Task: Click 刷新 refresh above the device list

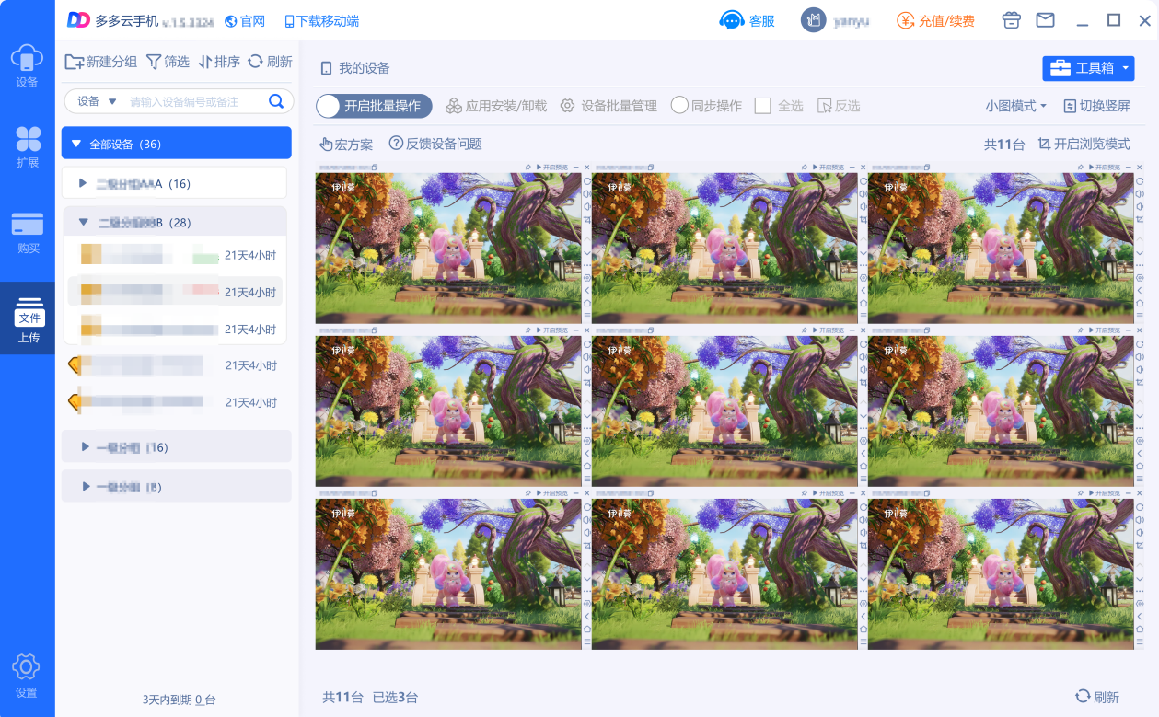Action: 271,62
